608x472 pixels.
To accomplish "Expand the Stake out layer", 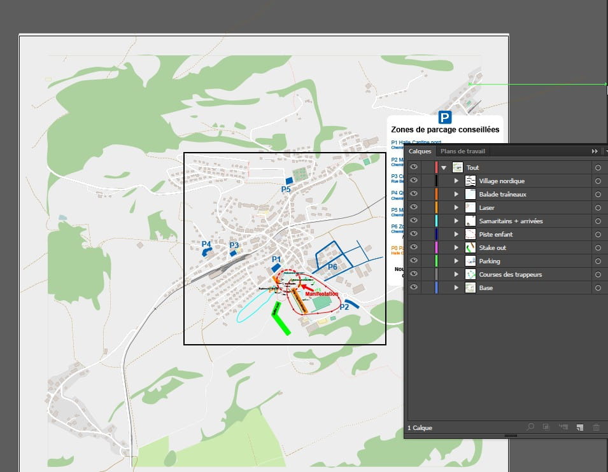I will tap(456, 248).
